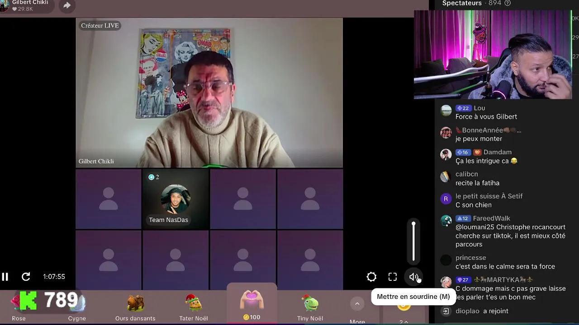The width and height of the screenshot is (579, 325).
Task: Select the Cygne gift
Action: [77, 307]
